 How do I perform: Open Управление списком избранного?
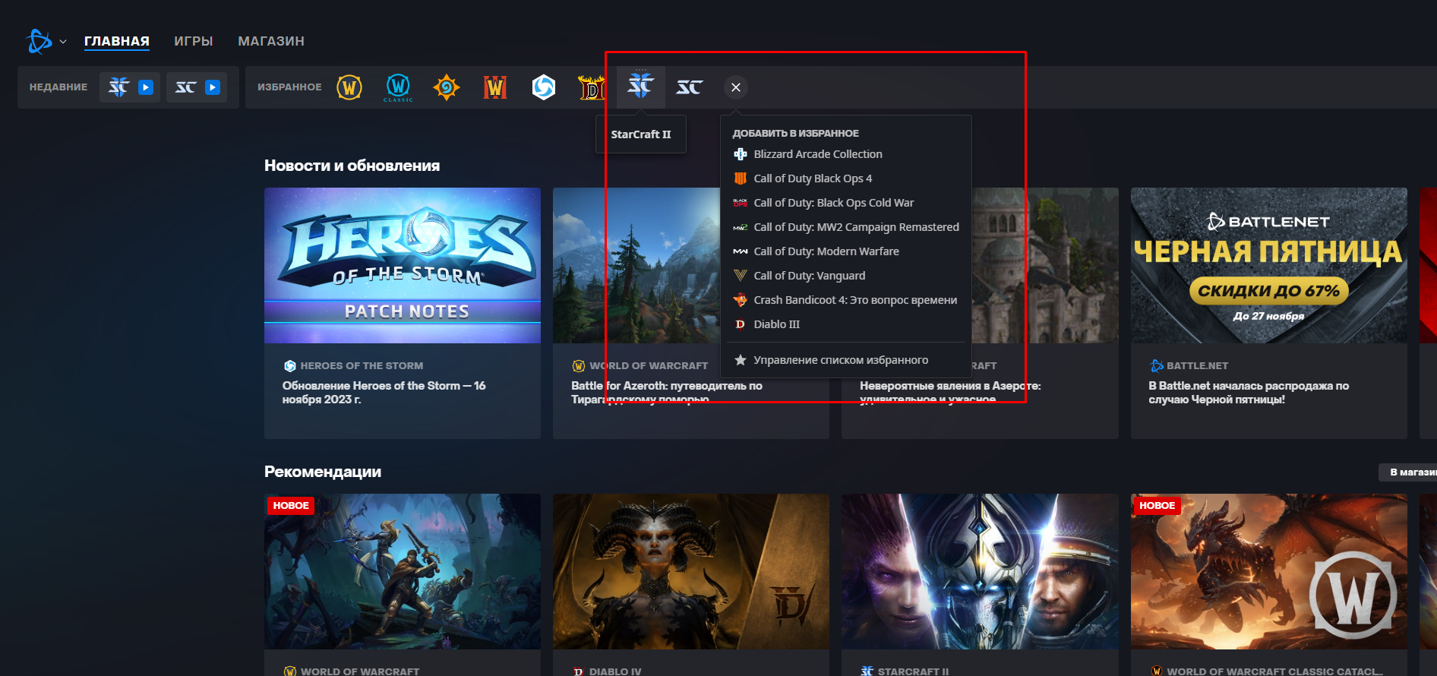pos(846,360)
